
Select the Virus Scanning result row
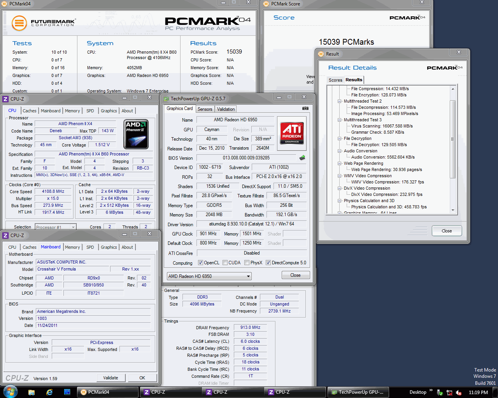coord(382,126)
